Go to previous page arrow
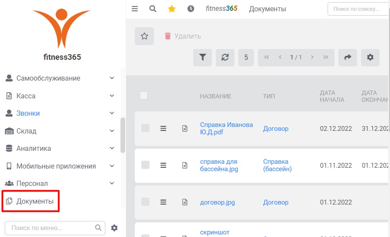 click(280, 57)
